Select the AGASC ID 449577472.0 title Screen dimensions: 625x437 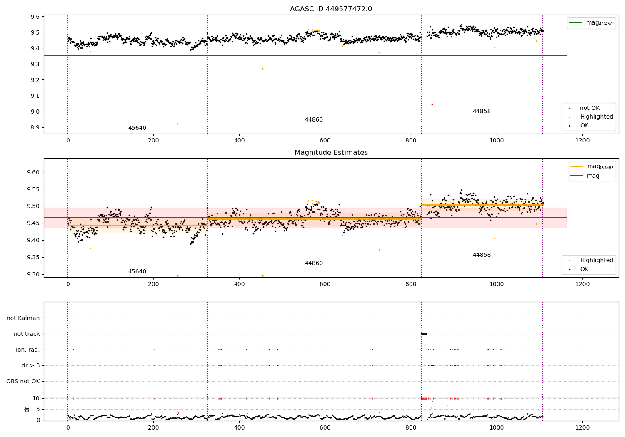coord(331,9)
